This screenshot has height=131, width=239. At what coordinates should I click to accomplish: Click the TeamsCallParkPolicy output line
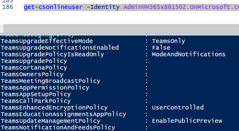[x=36, y=101]
